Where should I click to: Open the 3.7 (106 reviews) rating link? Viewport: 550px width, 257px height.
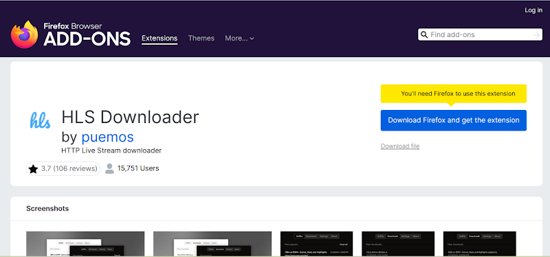63,168
